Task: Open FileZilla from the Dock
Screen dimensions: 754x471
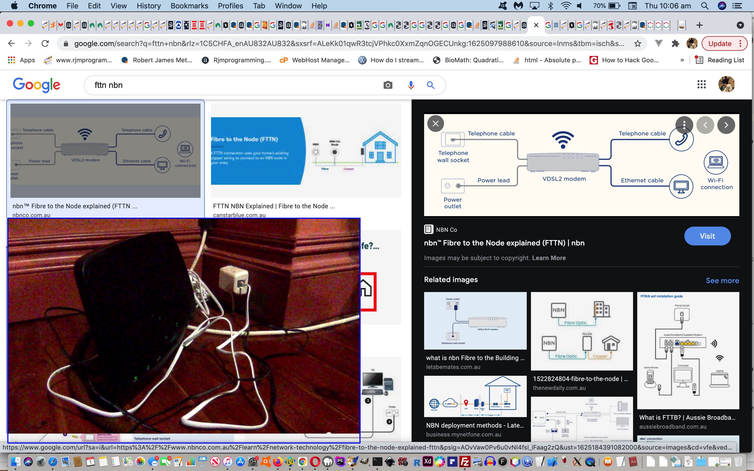Action: coord(465,461)
